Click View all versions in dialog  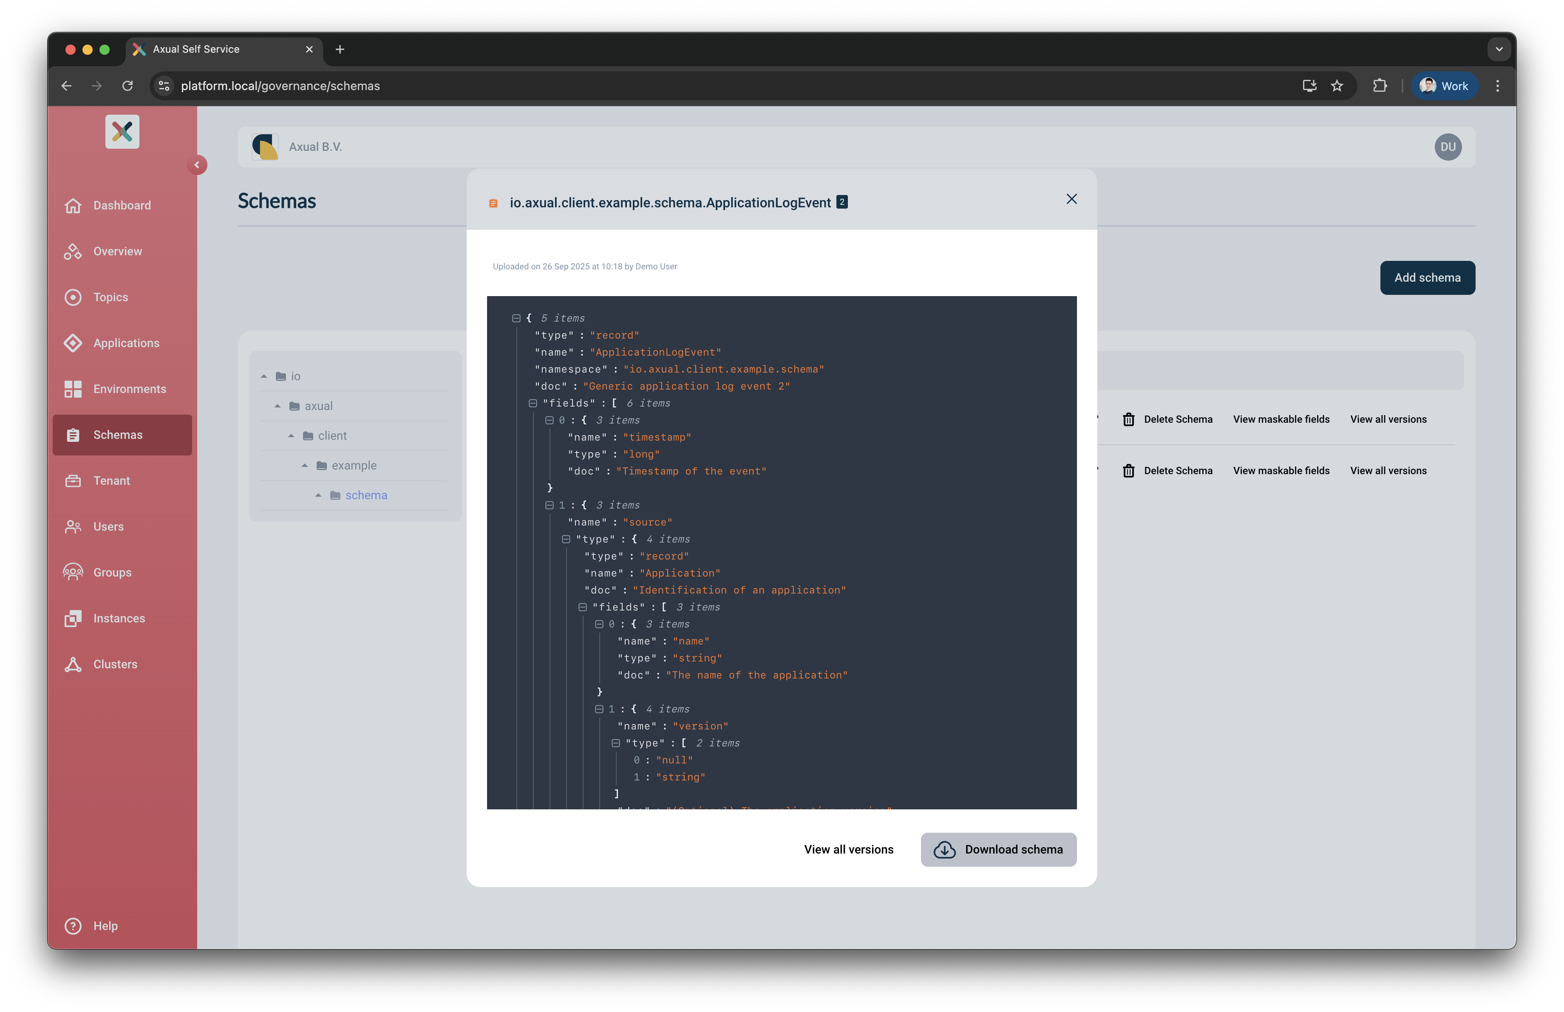pos(848,849)
